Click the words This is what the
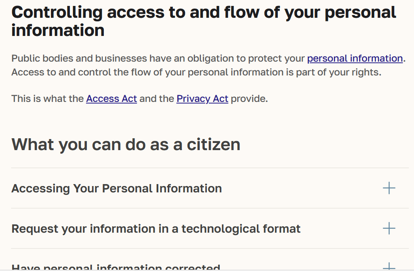This screenshot has height=271, width=414. [x=47, y=99]
